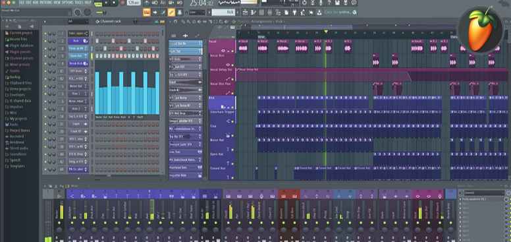The image size is (511, 242).
Task: Click the eye icon on Vocal Dist track
Action: pyautogui.click(x=229, y=65)
